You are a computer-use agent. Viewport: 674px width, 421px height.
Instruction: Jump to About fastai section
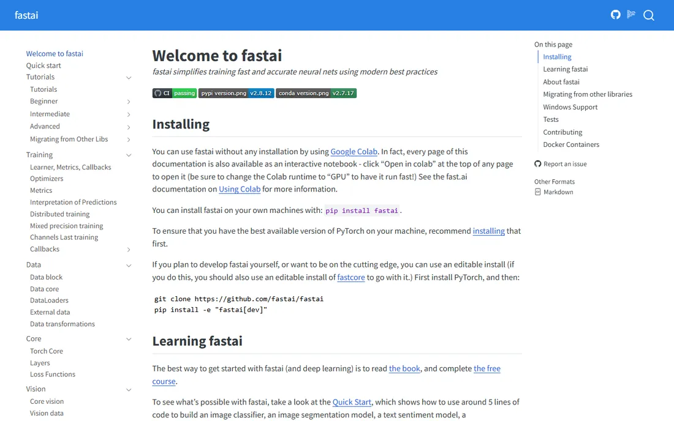pos(561,81)
